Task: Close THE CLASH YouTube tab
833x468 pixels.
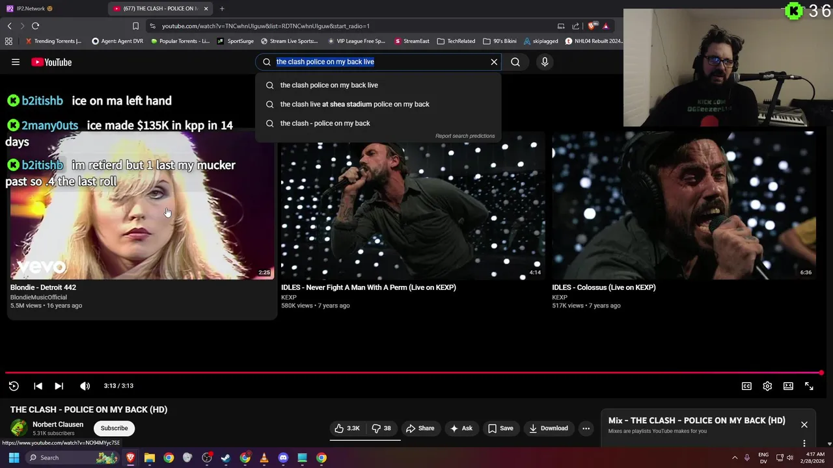Action: tap(206, 8)
